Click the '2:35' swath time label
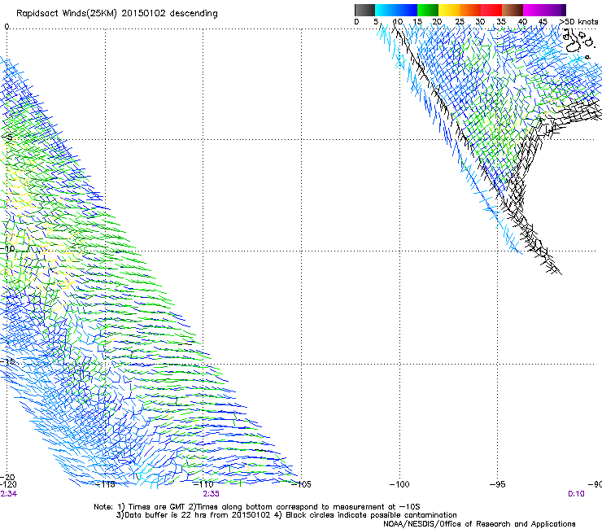The width and height of the screenshot is (602, 529). click(211, 494)
